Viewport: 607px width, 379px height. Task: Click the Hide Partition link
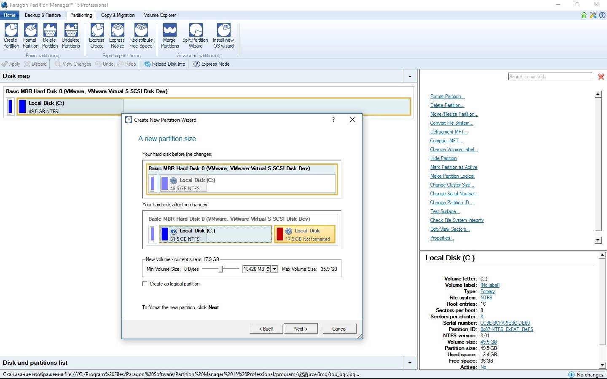click(443, 158)
